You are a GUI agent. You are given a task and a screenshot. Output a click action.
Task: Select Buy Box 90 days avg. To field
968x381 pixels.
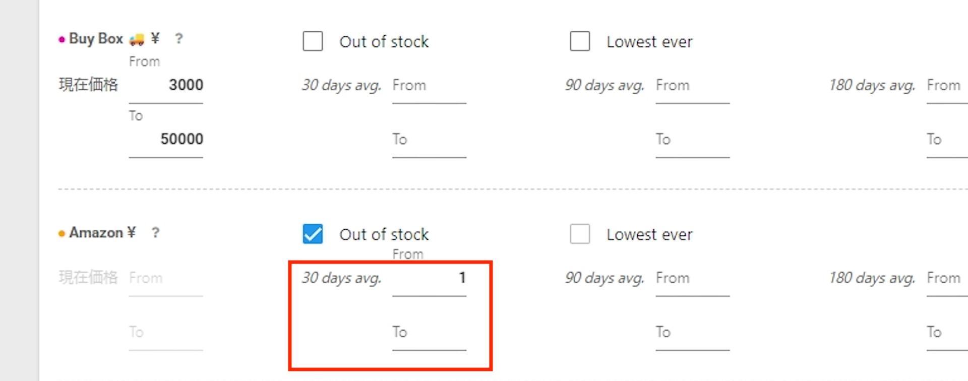point(692,140)
